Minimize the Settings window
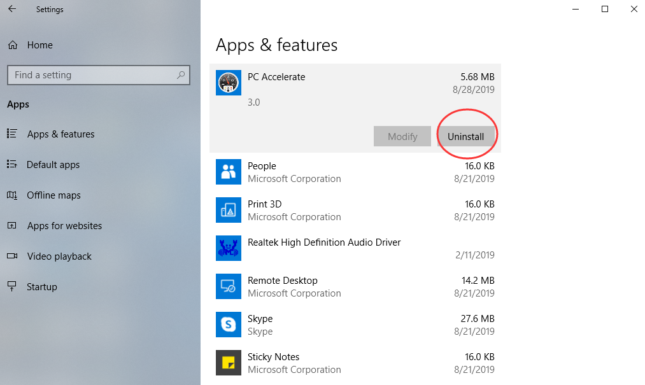 (576, 9)
